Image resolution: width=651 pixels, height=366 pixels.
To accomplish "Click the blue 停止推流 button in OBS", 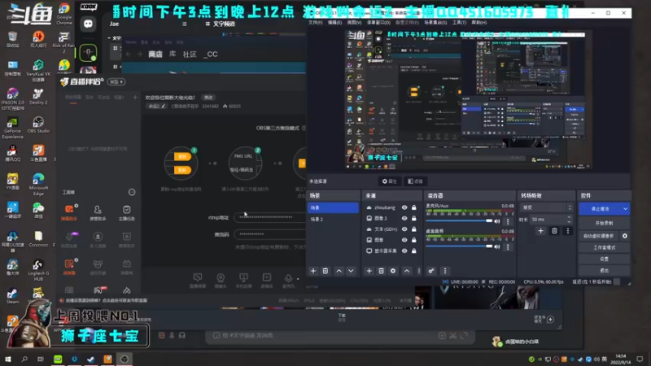I will [601, 209].
